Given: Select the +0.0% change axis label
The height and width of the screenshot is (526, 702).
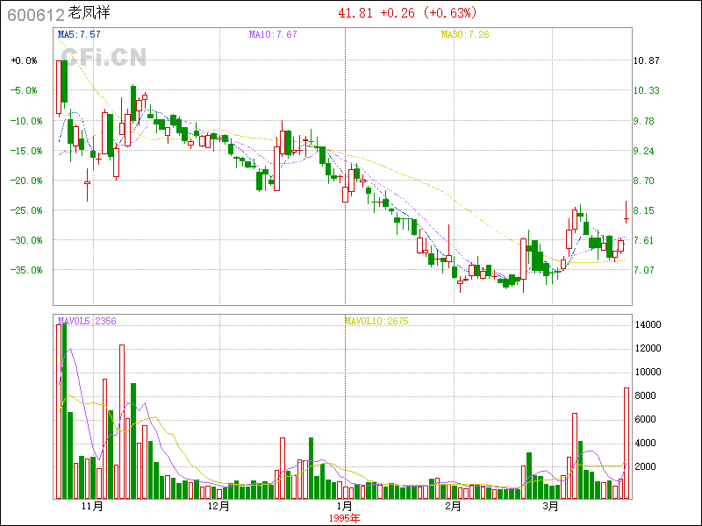Looking at the screenshot, I should (25, 60).
